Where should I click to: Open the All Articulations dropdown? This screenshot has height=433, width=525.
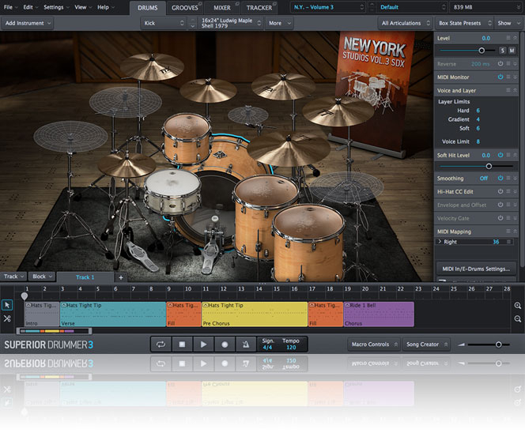pyautogui.click(x=406, y=23)
